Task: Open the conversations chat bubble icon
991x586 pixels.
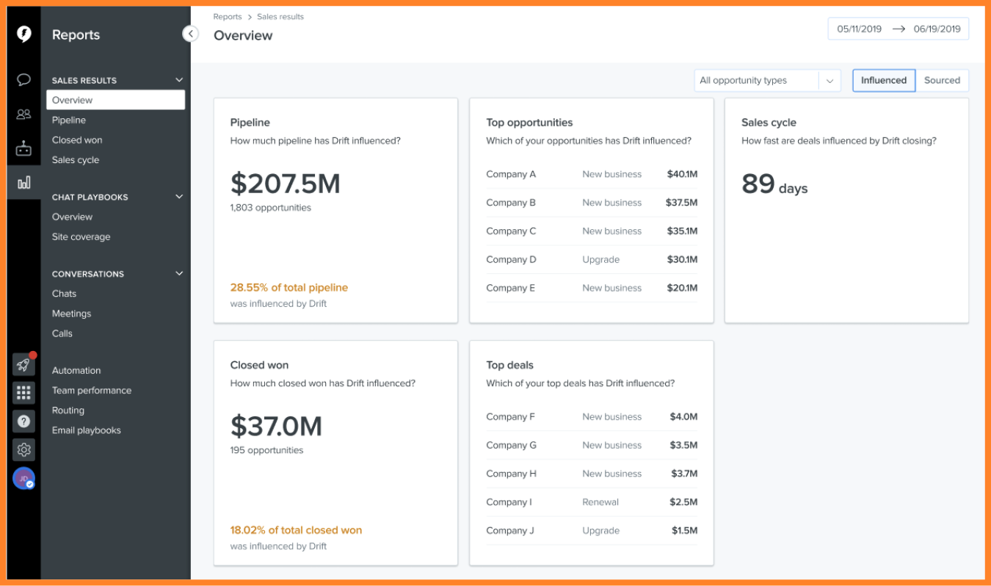Action: tap(23, 80)
